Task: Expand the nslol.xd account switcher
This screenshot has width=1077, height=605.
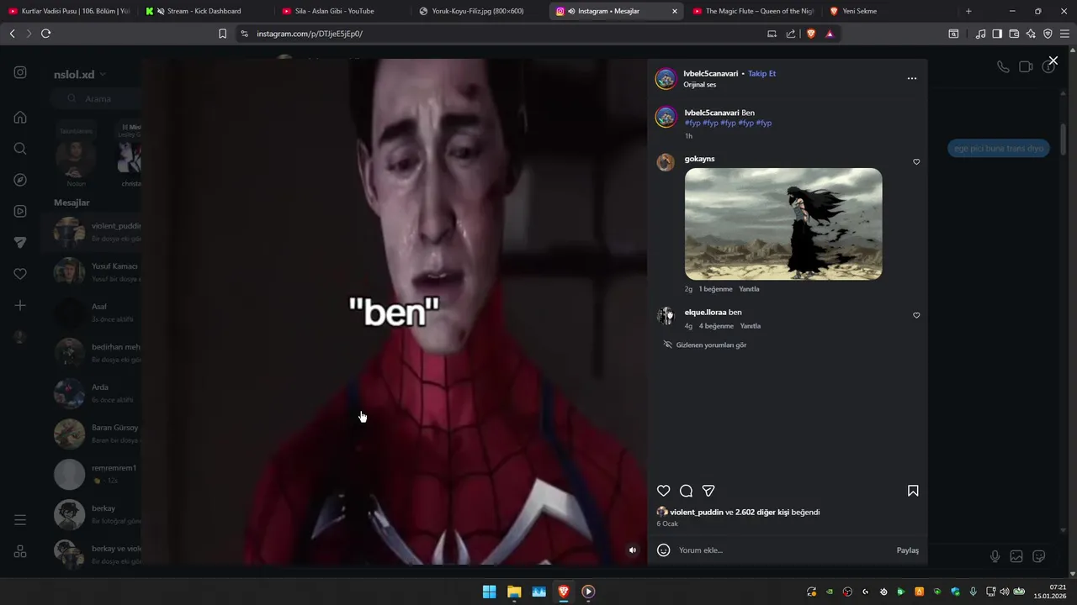Action: [80, 74]
